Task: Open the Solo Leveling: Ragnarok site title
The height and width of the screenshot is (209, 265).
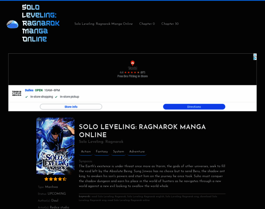Action: click(41, 23)
